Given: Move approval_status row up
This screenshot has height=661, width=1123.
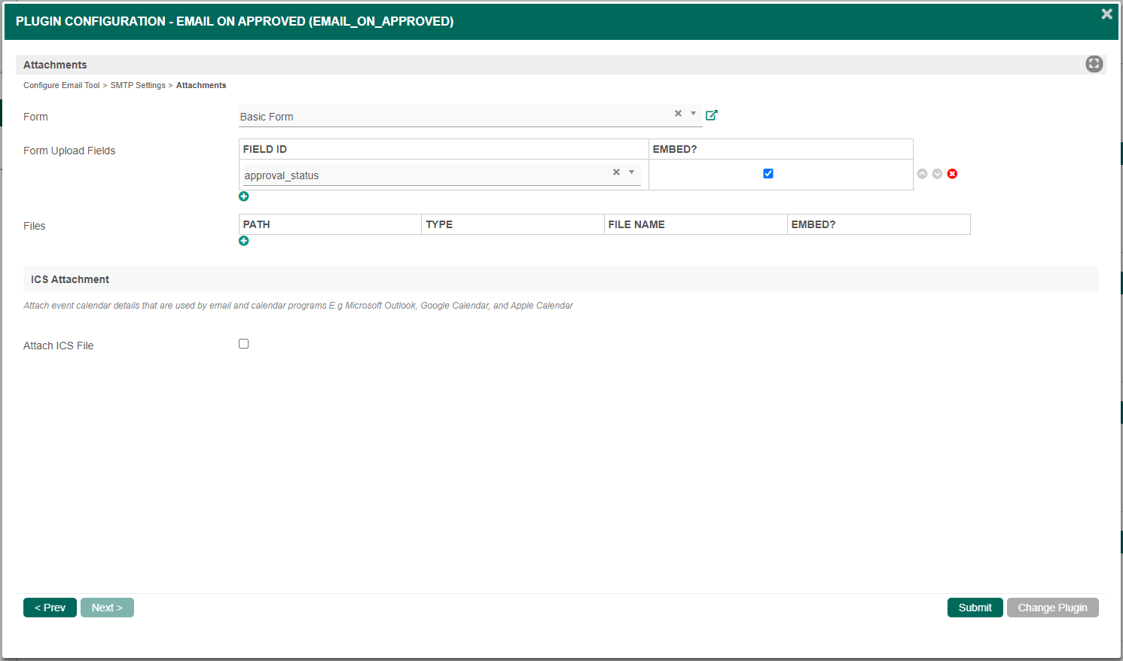Looking at the screenshot, I should [922, 174].
